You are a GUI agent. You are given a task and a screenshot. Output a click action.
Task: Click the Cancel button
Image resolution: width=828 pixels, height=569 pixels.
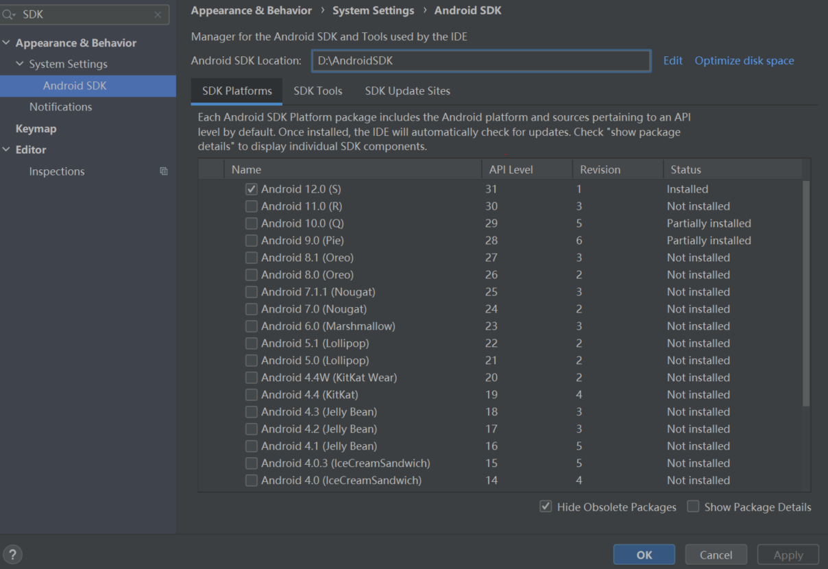coord(716,555)
